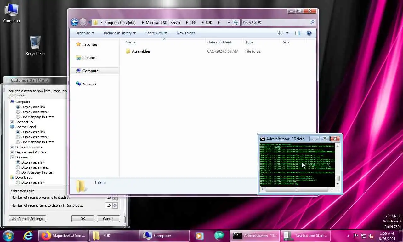Click the teal round taskbar icon
The image size is (403, 242).
(x=219, y=236)
